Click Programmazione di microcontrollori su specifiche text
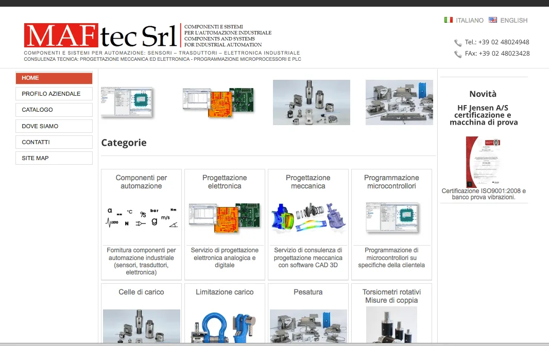 pos(391,258)
